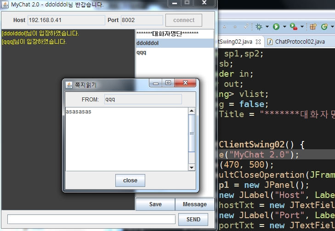The height and width of the screenshot is (231, 335).
Task: Expand the Run configurations dropdown arrow
Action: (284, 27)
